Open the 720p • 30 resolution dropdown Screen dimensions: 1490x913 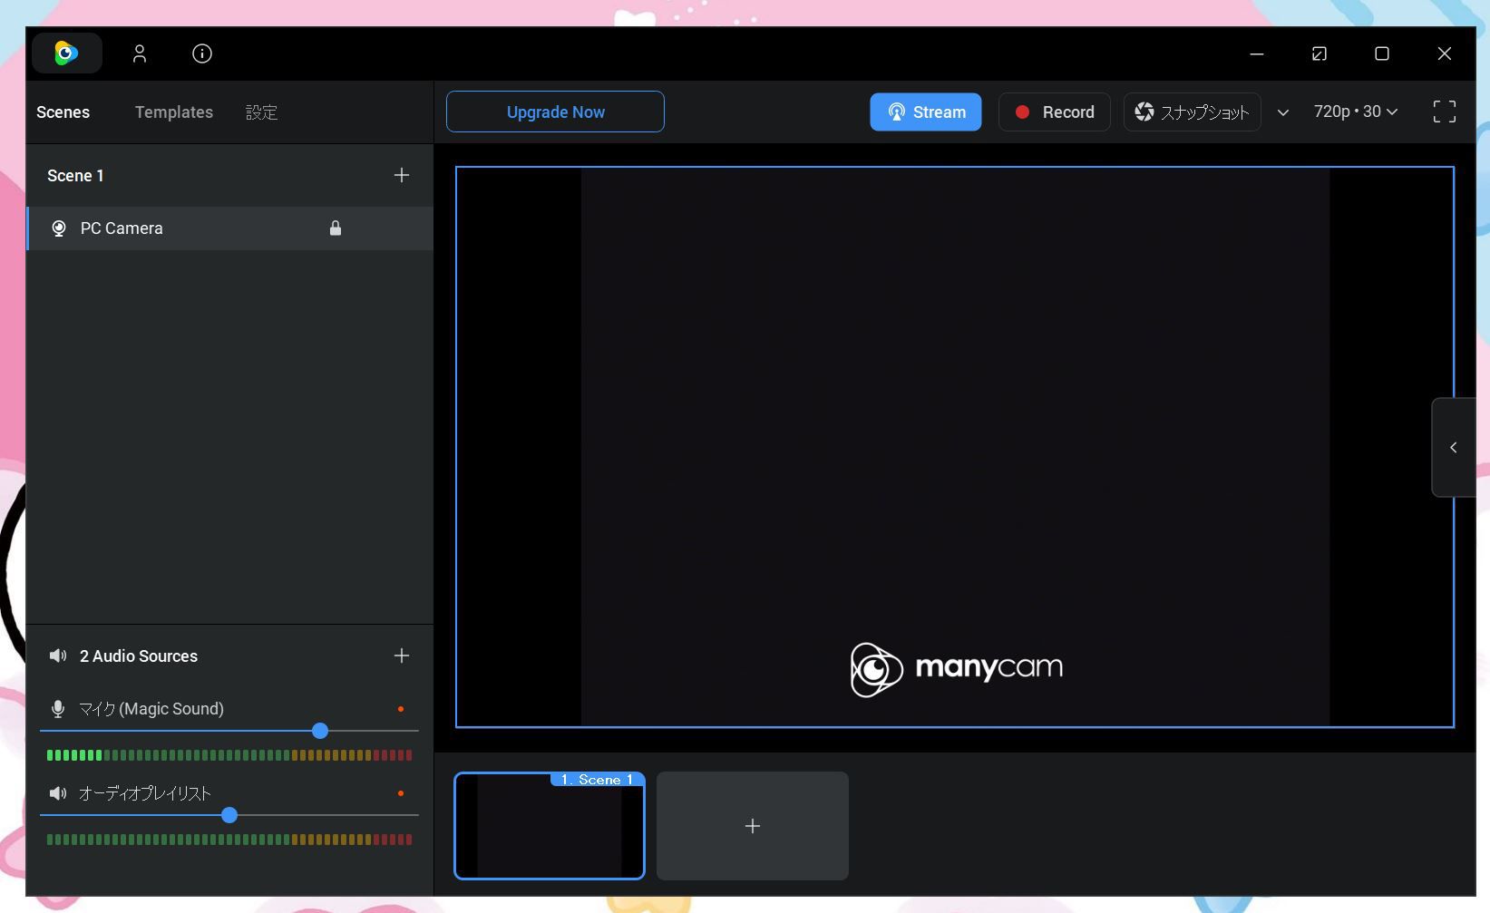[x=1356, y=112]
